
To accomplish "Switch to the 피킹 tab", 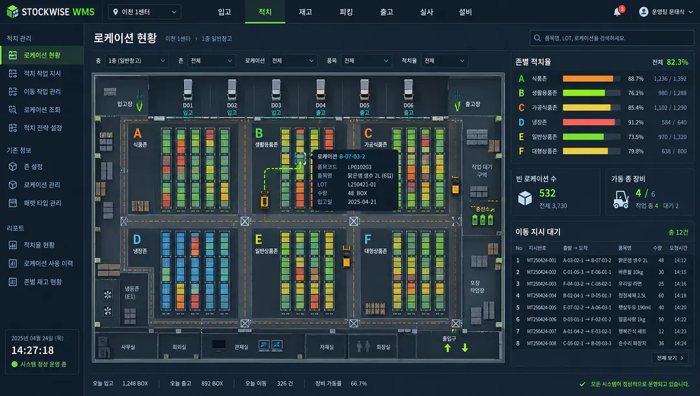I will coord(346,12).
